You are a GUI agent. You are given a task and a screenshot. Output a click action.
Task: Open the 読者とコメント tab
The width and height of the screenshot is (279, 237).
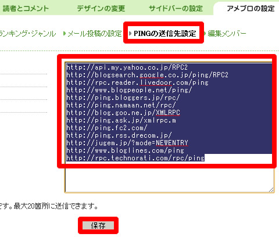click(x=26, y=9)
